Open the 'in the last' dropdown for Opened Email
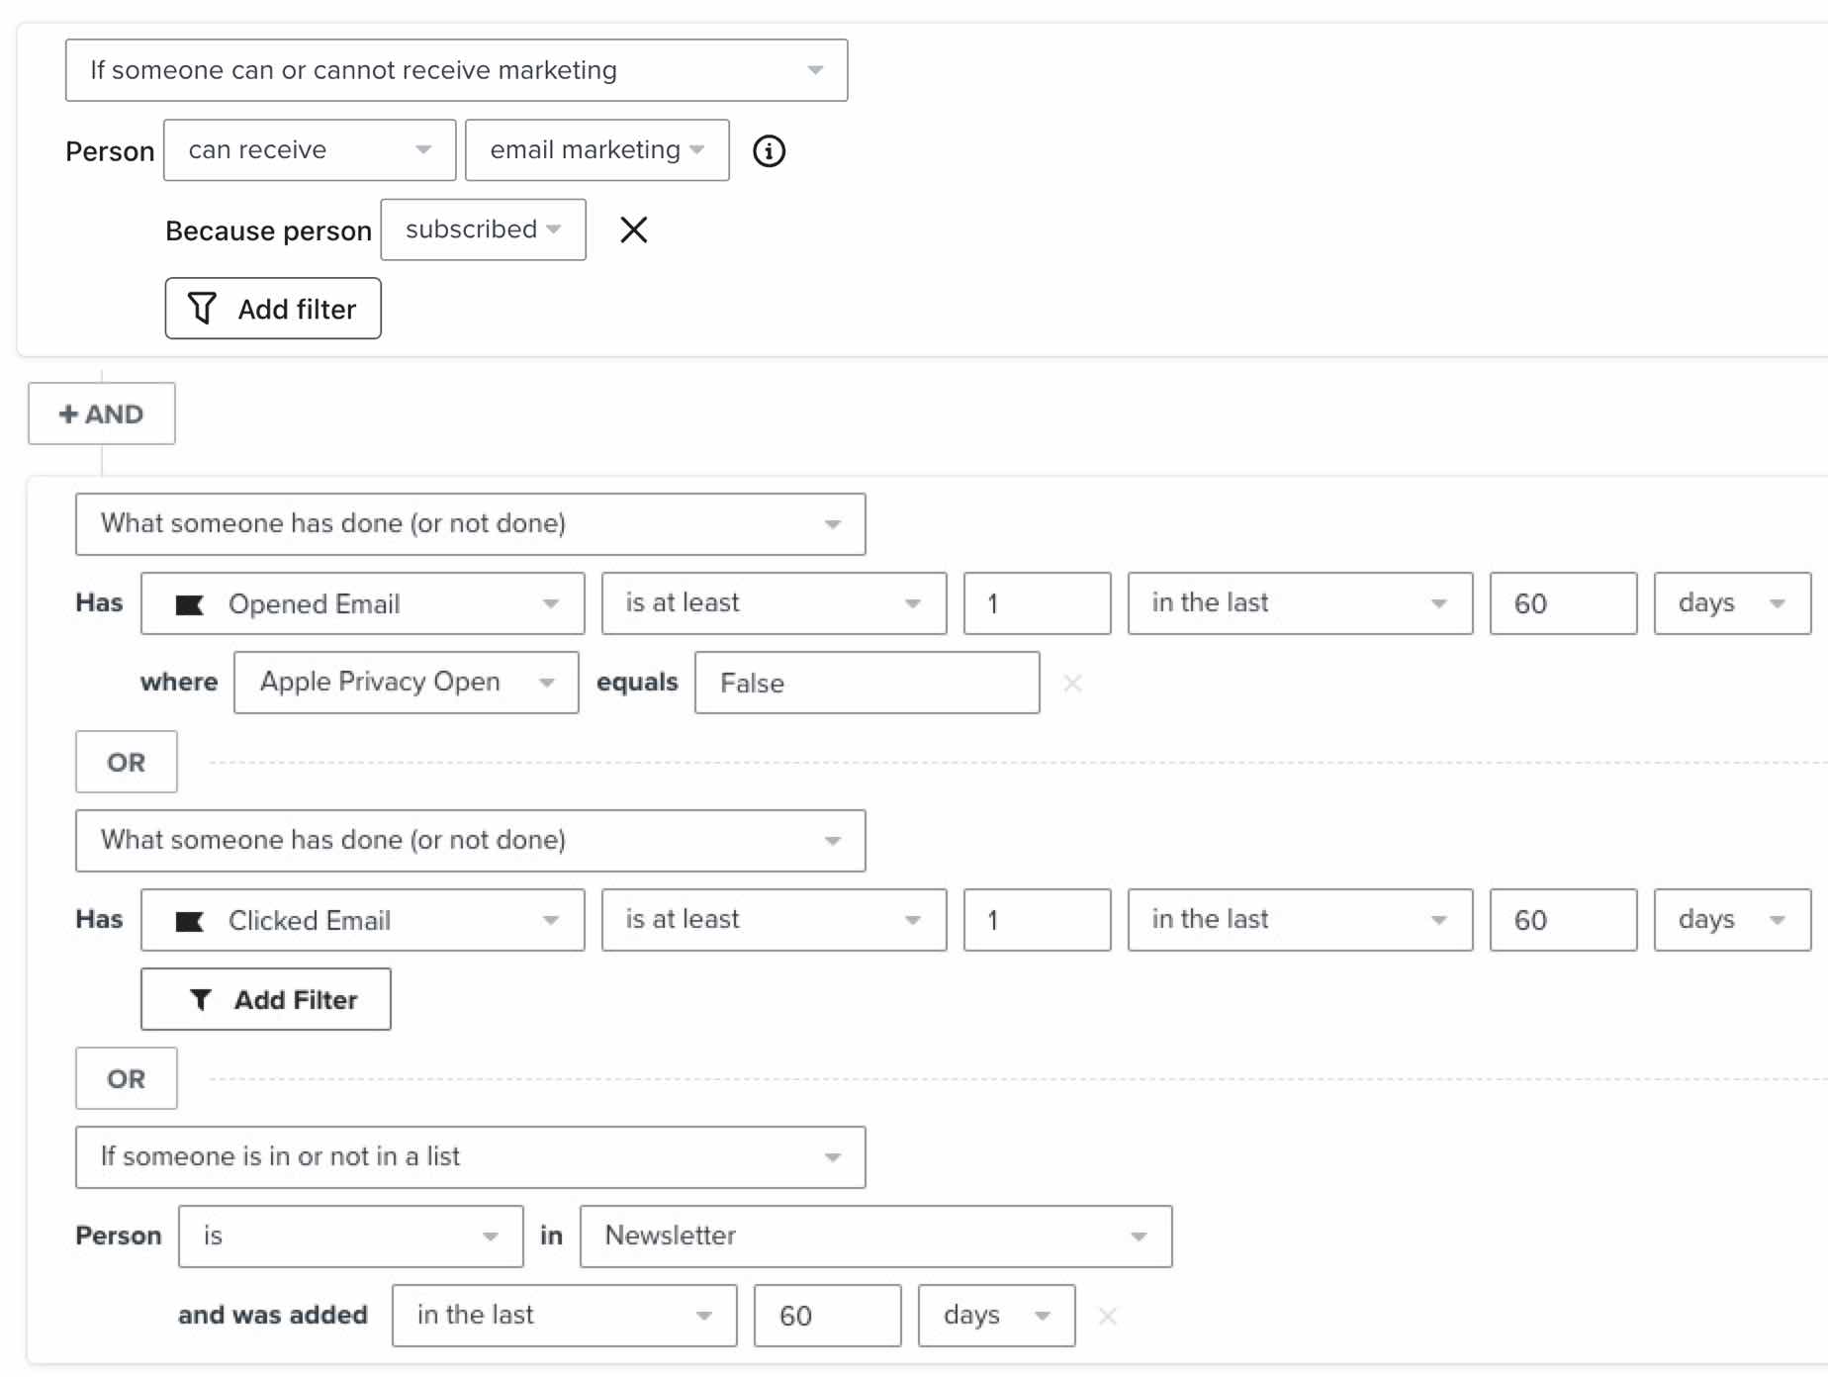The height and width of the screenshot is (1377, 1828). (1300, 603)
